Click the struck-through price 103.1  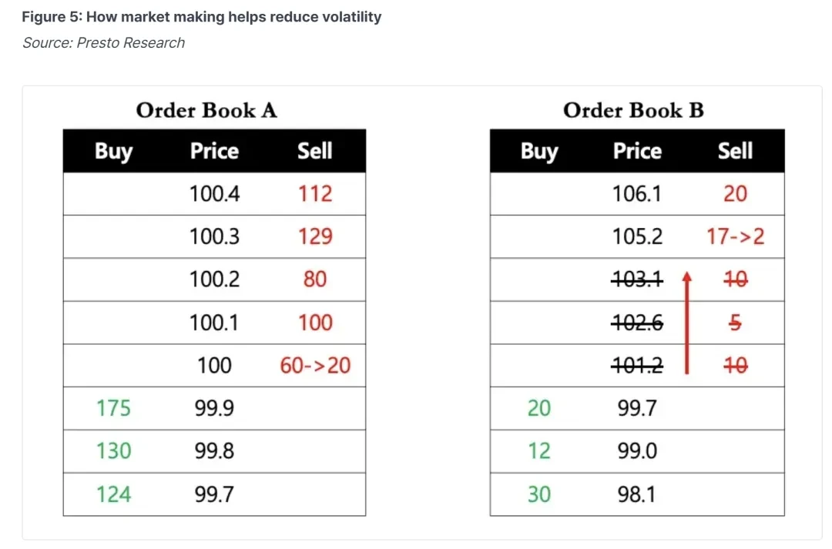[637, 280]
